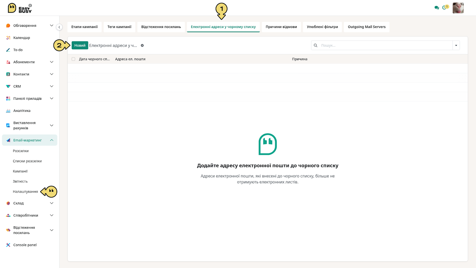
Task: Open Розсилки submenu item
Action: click(21, 151)
